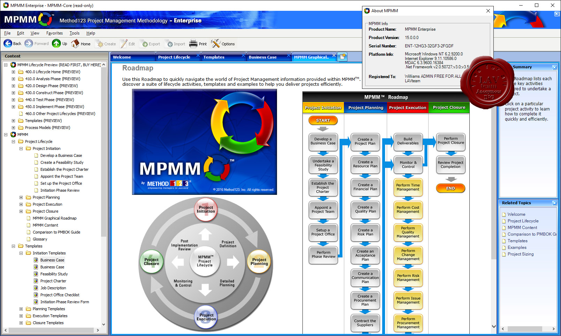Open Project Sizing related topic link
561x336 pixels.
pyautogui.click(x=521, y=254)
